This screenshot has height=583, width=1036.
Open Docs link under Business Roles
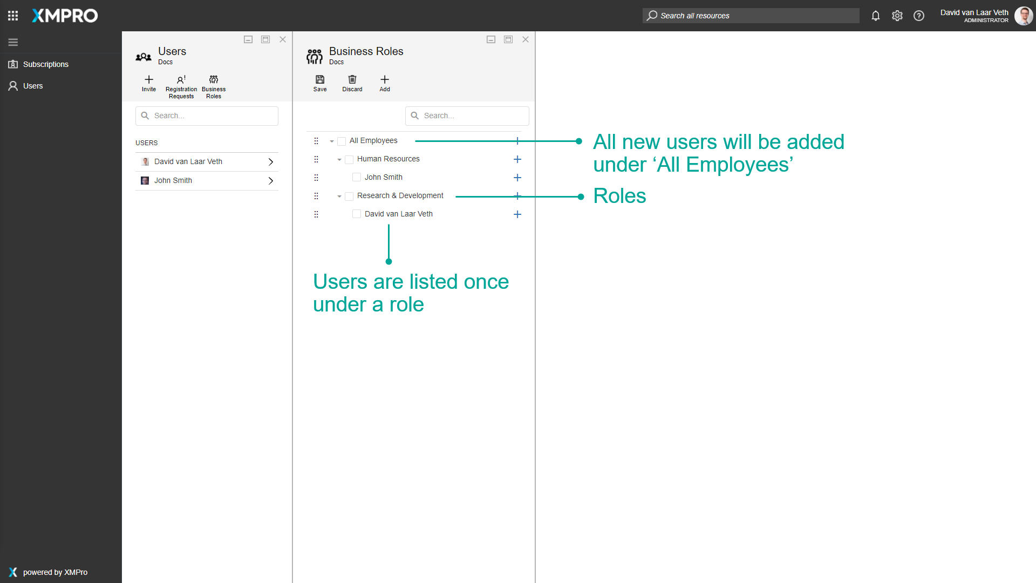pyautogui.click(x=336, y=62)
